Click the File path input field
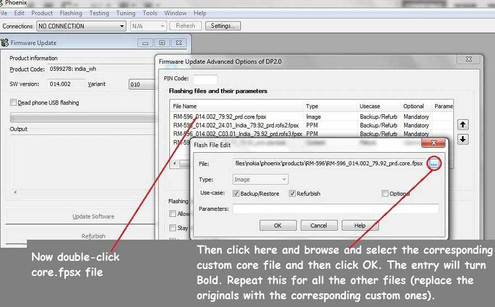This screenshot has height=307, width=495. pyautogui.click(x=331, y=164)
